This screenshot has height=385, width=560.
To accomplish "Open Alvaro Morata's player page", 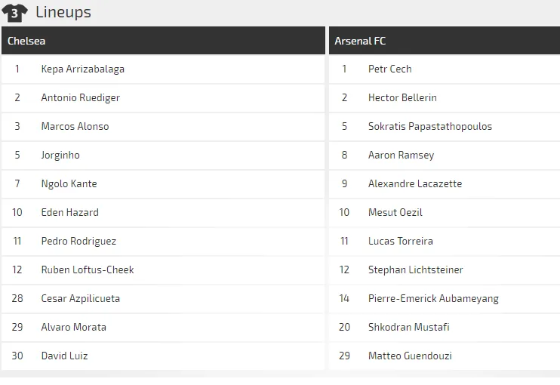I will [73, 328].
